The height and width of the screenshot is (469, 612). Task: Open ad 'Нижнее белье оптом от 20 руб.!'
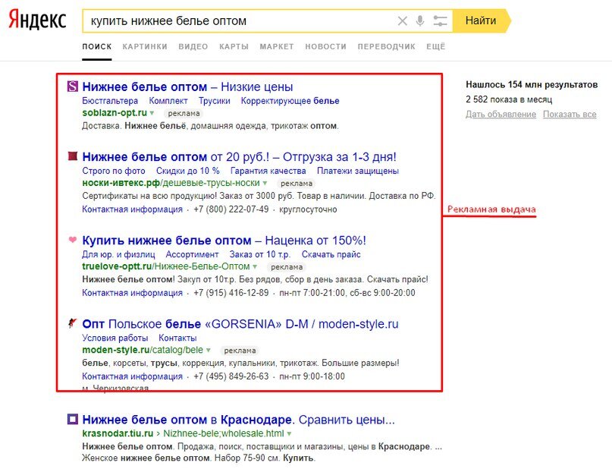pyautogui.click(x=239, y=157)
